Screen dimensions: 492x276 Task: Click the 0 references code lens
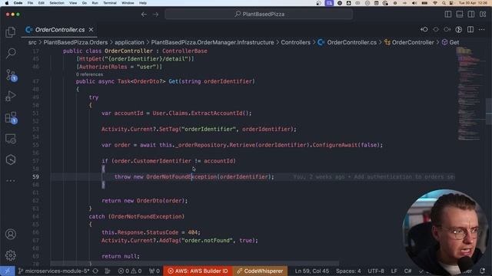pos(89,74)
